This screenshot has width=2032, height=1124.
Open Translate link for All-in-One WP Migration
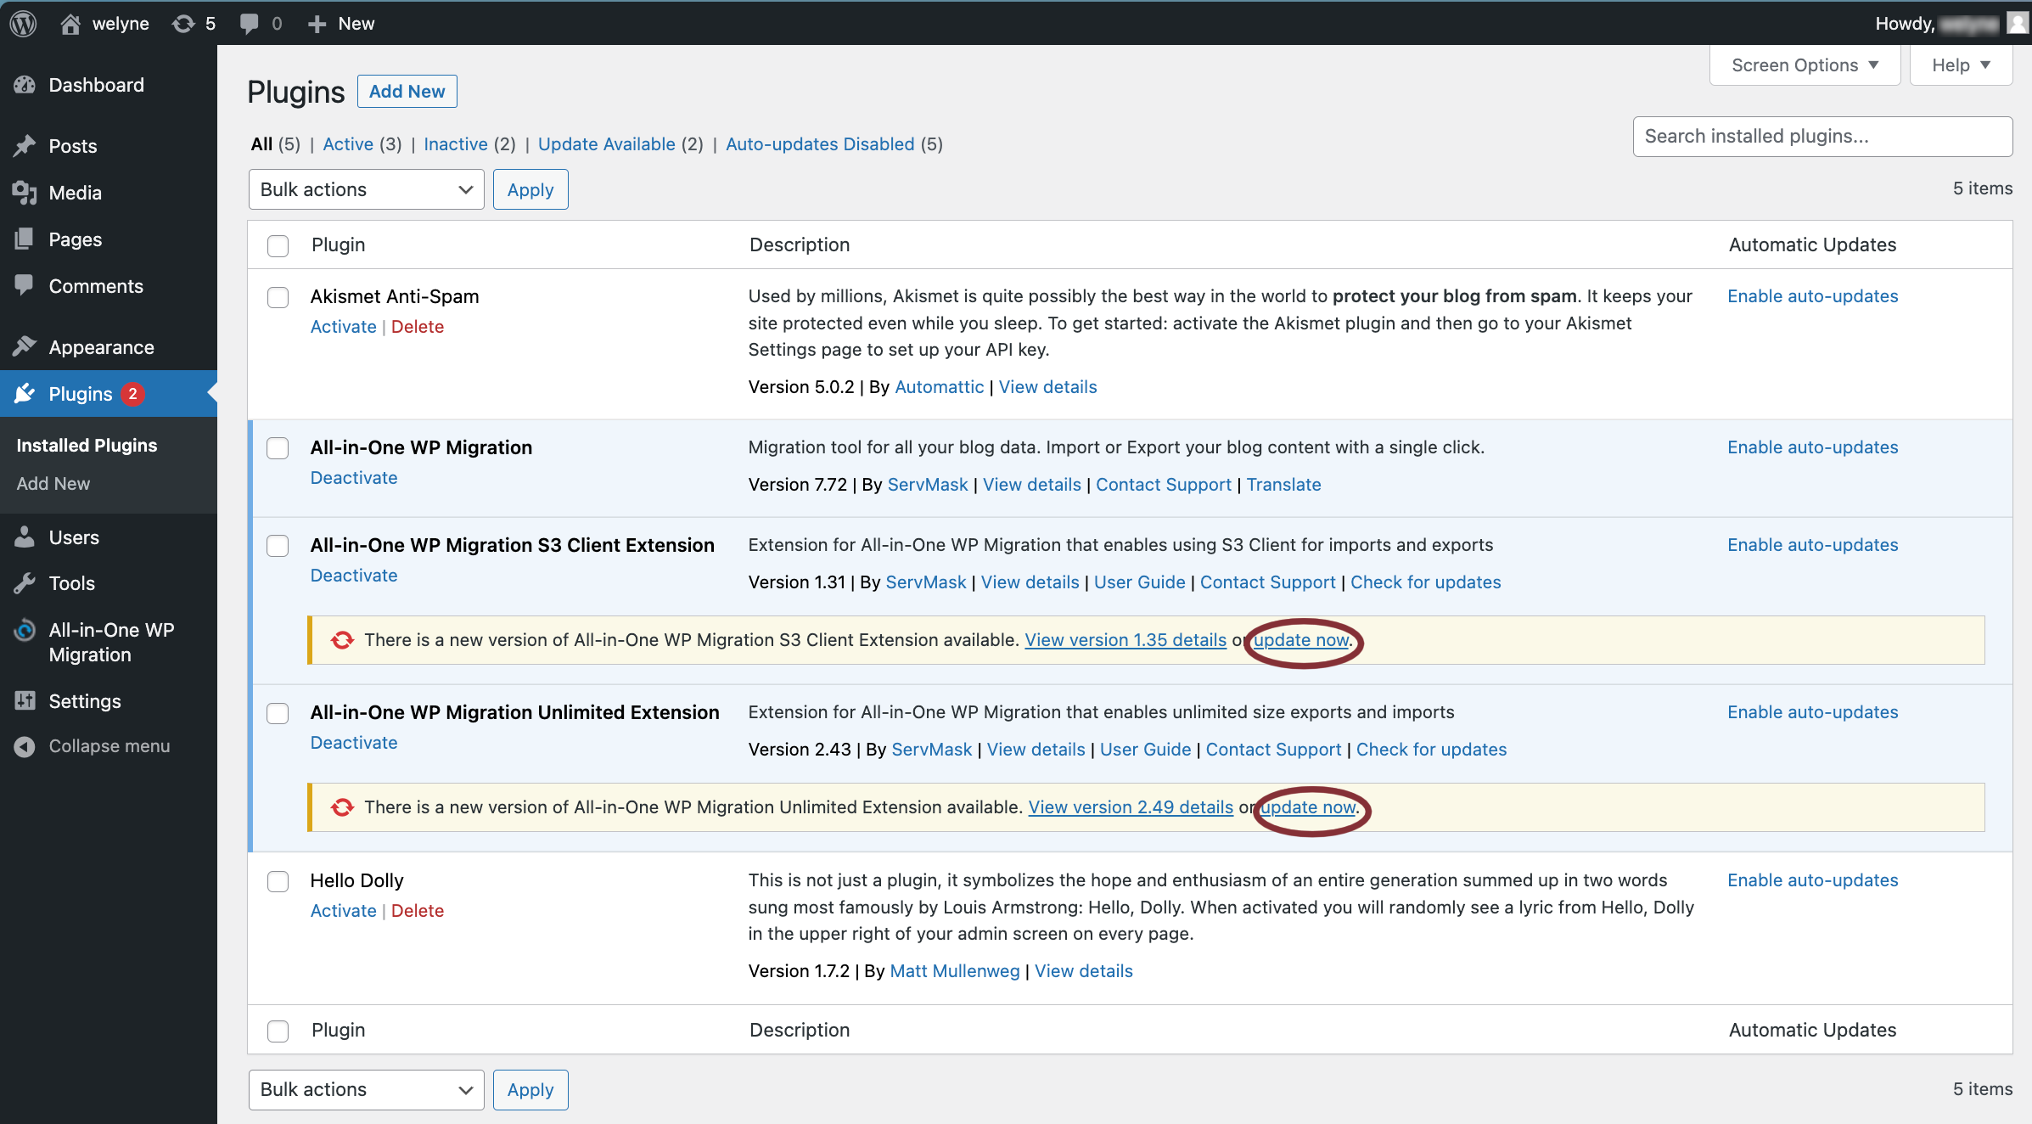1283,485
